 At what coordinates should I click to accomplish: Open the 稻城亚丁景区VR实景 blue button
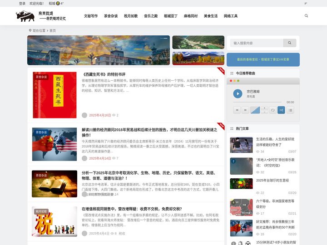click(263, 59)
